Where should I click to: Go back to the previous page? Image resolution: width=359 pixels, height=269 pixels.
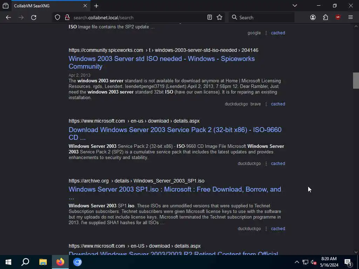[8, 18]
